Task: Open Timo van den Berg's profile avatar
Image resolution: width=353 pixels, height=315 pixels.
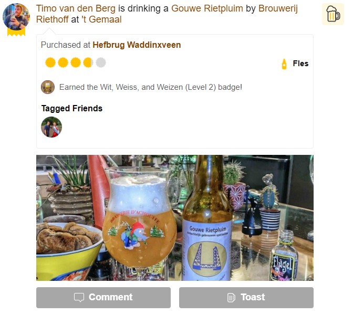Action: pos(16,17)
